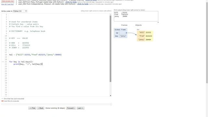The height and width of the screenshot is (117, 208).
Task: Start a private chat session
Action: 8,1
